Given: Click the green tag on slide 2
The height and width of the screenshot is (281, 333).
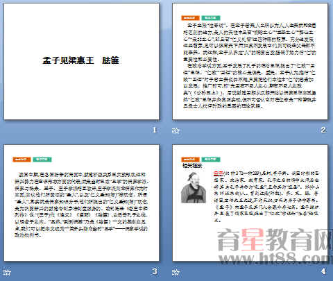Looking at the screenshot, I should click(x=211, y=18).
